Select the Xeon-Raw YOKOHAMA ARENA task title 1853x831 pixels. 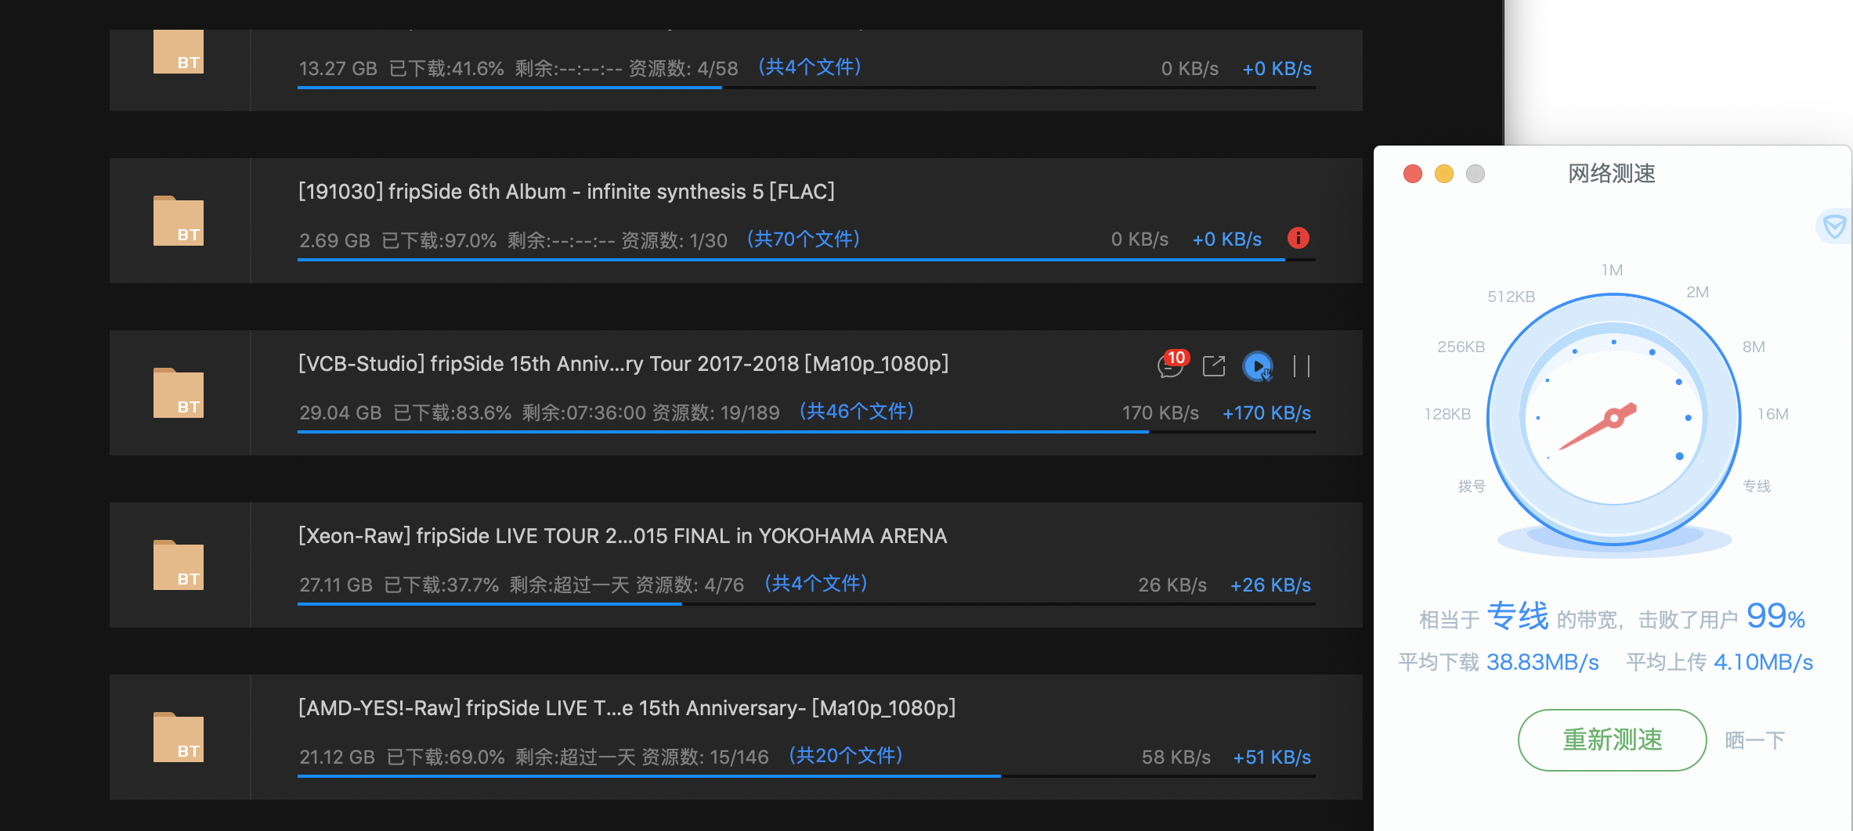[623, 536]
